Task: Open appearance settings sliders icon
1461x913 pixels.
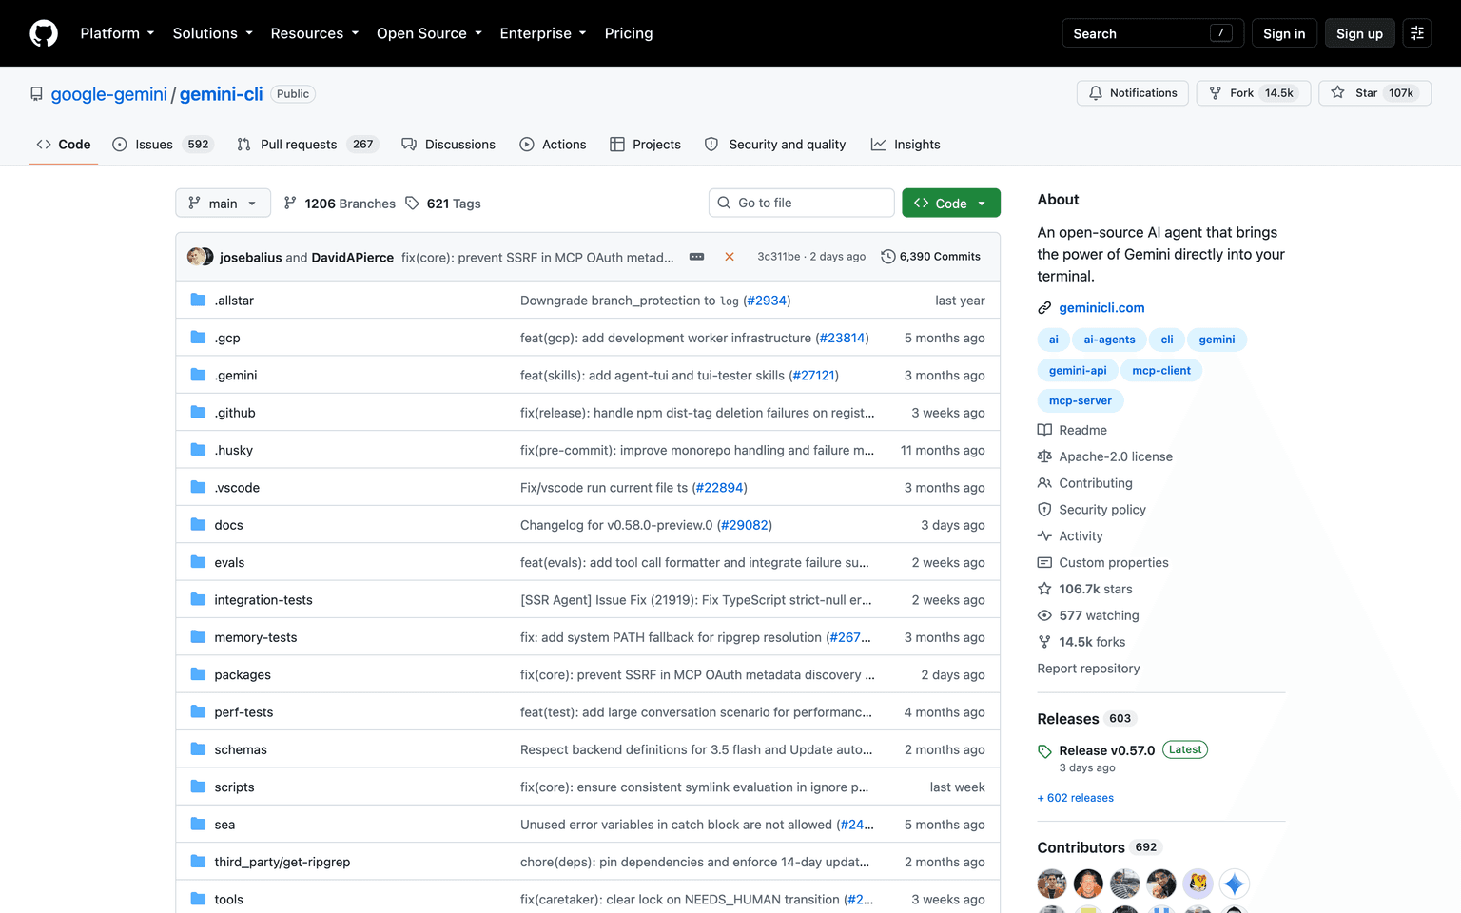Action: 1416,33
